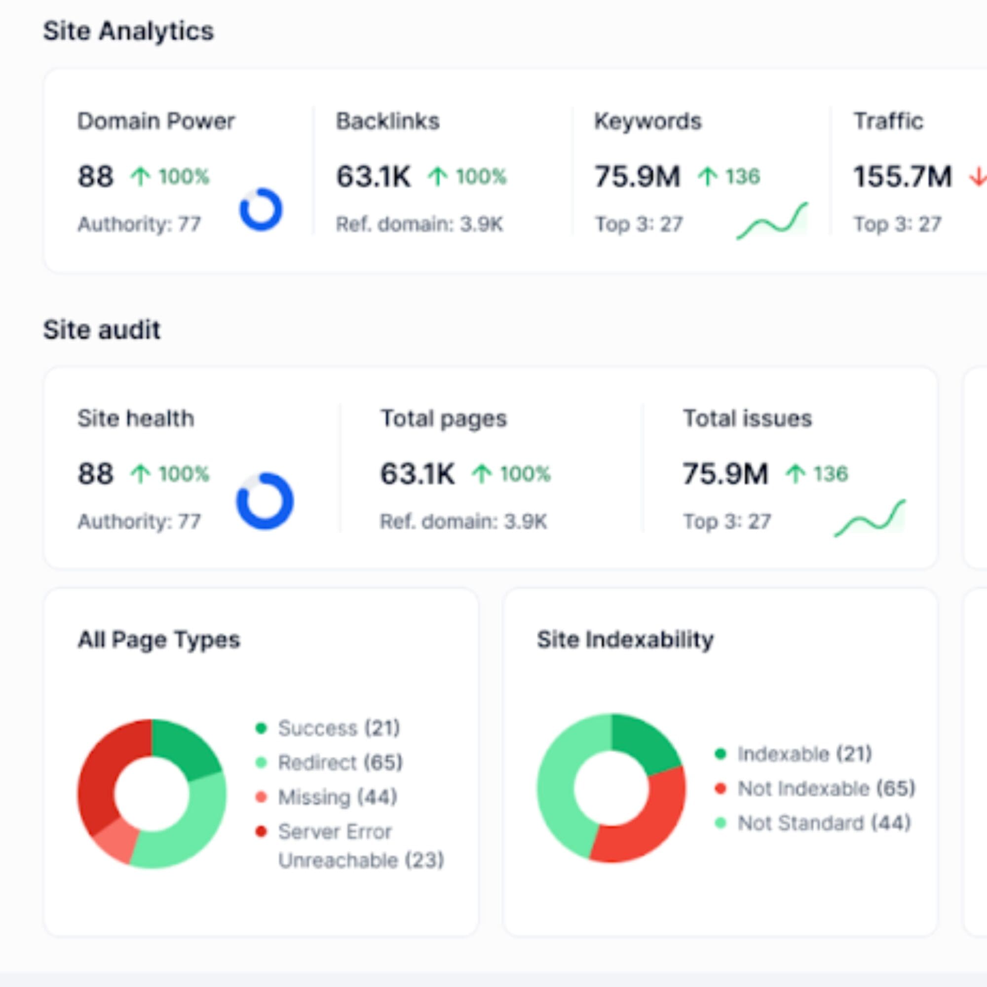Screen dimensions: 987x987
Task: Click the upward arrow next to Total pages
Action: (481, 473)
